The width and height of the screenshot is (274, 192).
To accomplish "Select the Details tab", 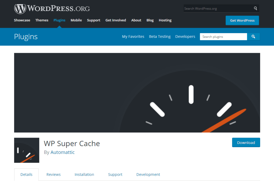I will [x=26, y=174].
